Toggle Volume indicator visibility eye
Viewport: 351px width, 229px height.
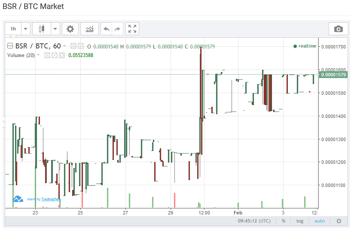point(47,55)
